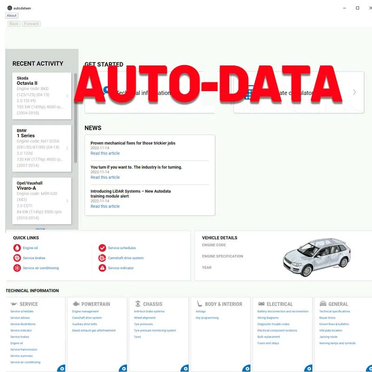Click the CHASSIS category icon
This screenshot has width=372, height=372.
click(138, 304)
